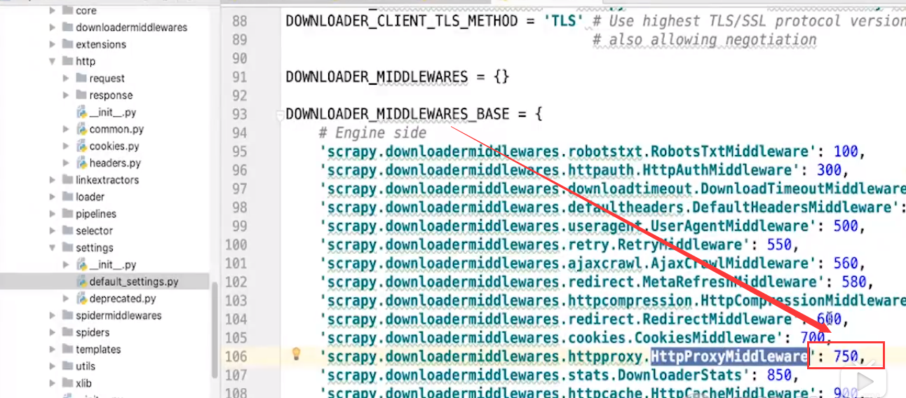Expand the request folder
The image size is (906, 398).
(66, 78)
